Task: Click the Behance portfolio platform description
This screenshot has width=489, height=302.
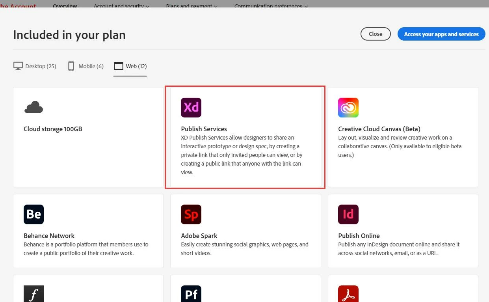Action: pos(86,249)
